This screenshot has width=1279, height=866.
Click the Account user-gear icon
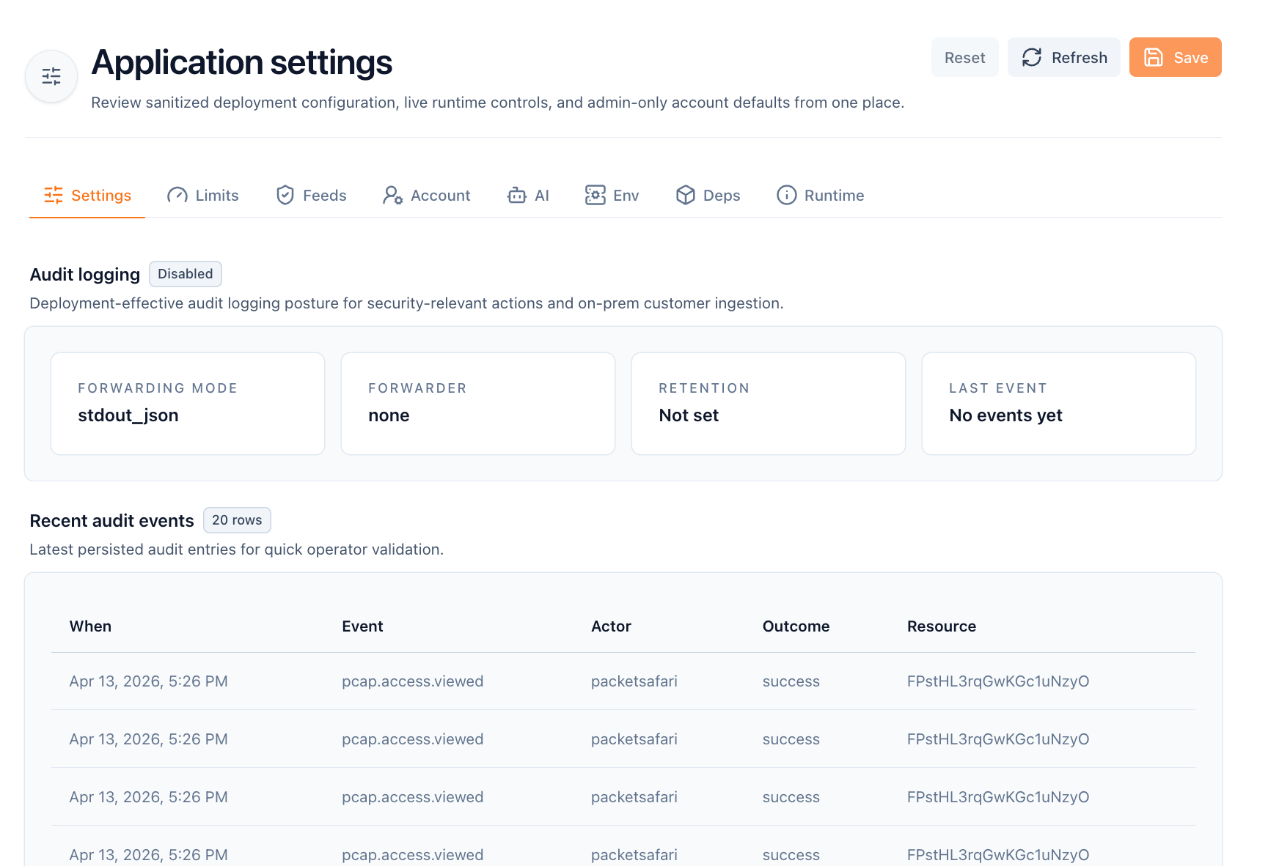[392, 195]
